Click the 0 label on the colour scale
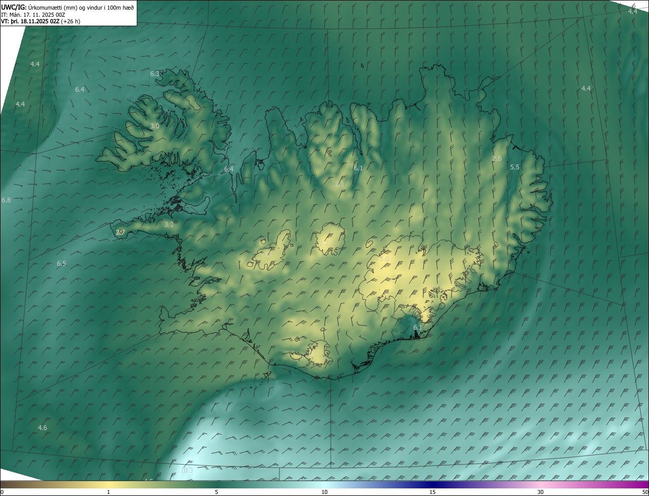This screenshot has height=496, width=649. [2, 492]
